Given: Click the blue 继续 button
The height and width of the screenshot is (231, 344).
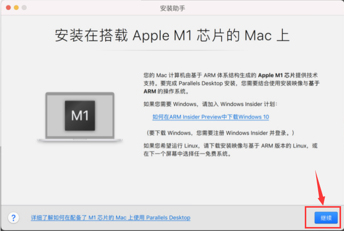Looking at the screenshot, I should [326, 218].
